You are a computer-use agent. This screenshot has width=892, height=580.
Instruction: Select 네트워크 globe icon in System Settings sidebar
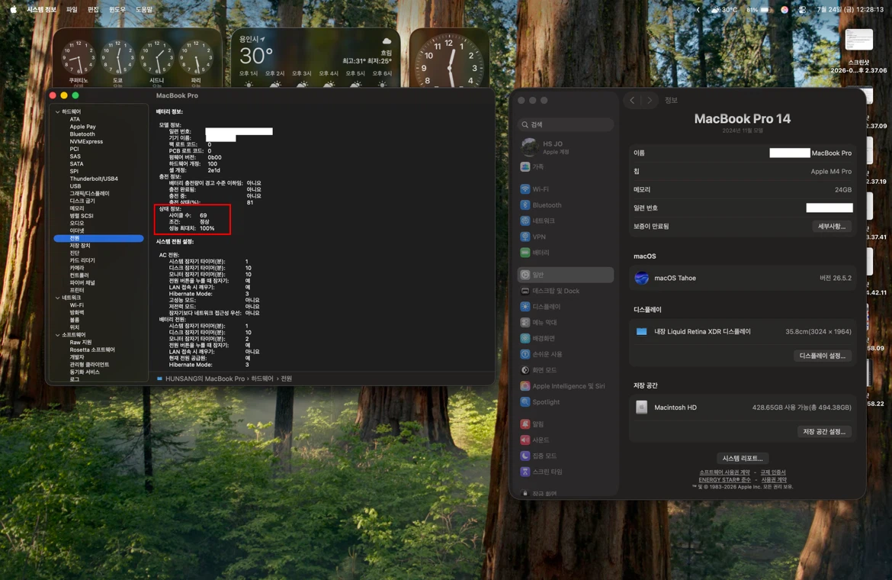[525, 221]
